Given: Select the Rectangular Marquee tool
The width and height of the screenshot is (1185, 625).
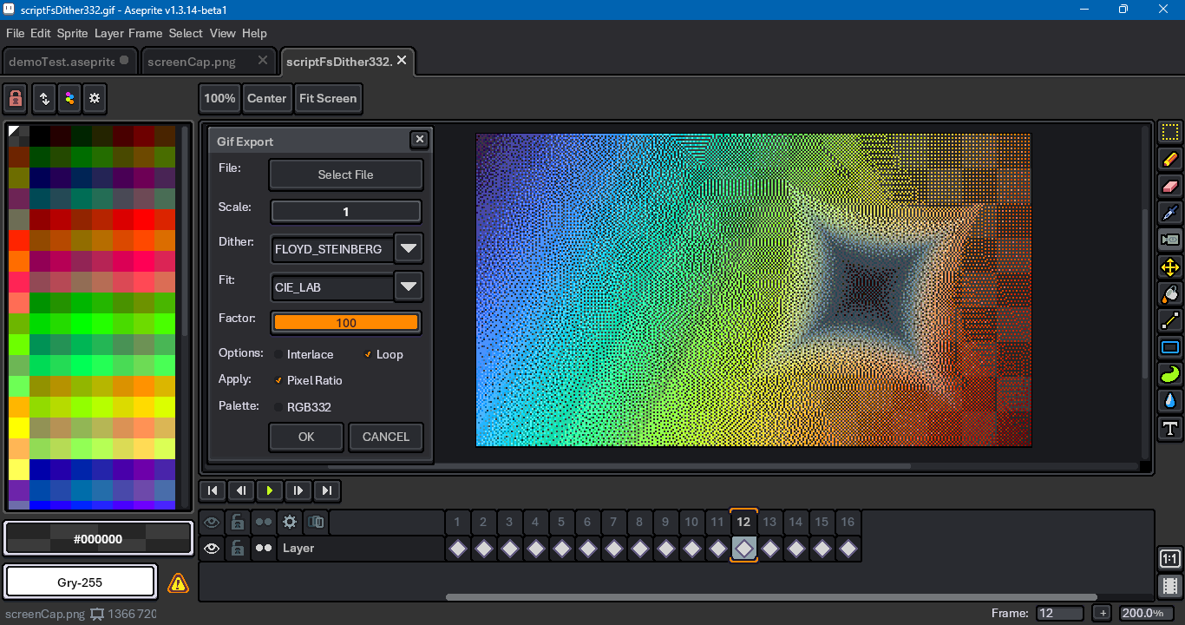Looking at the screenshot, I should pos(1169,132).
